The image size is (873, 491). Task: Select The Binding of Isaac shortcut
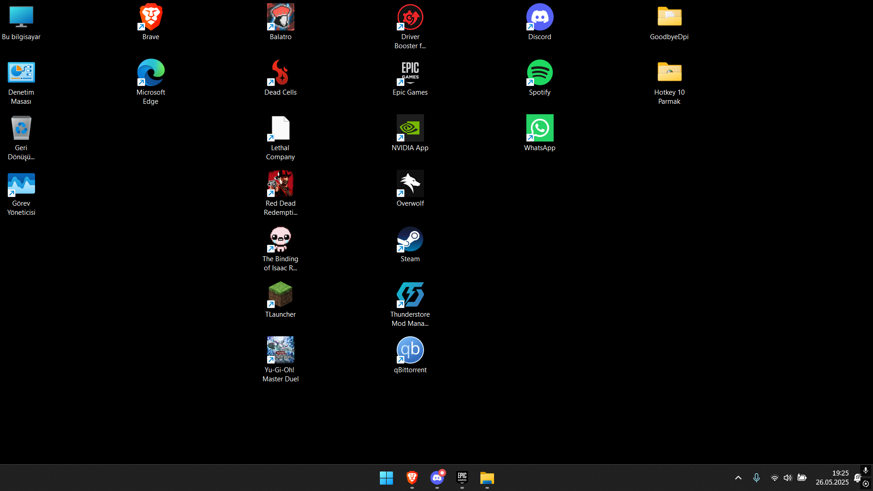coord(280,249)
